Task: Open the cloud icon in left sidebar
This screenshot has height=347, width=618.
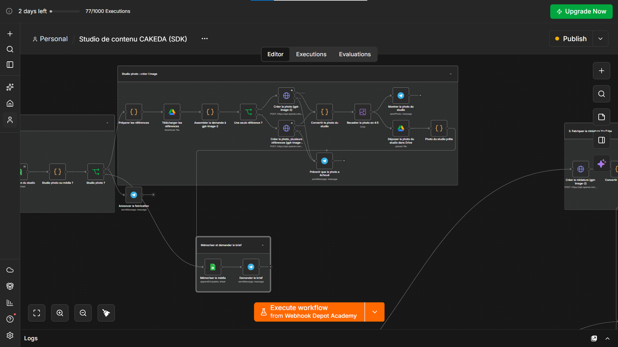Action: pyautogui.click(x=10, y=270)
